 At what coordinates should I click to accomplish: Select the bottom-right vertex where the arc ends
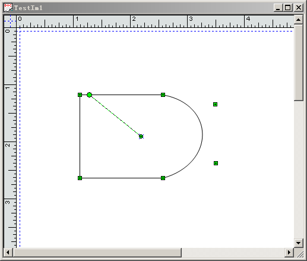tap(163, 178)
